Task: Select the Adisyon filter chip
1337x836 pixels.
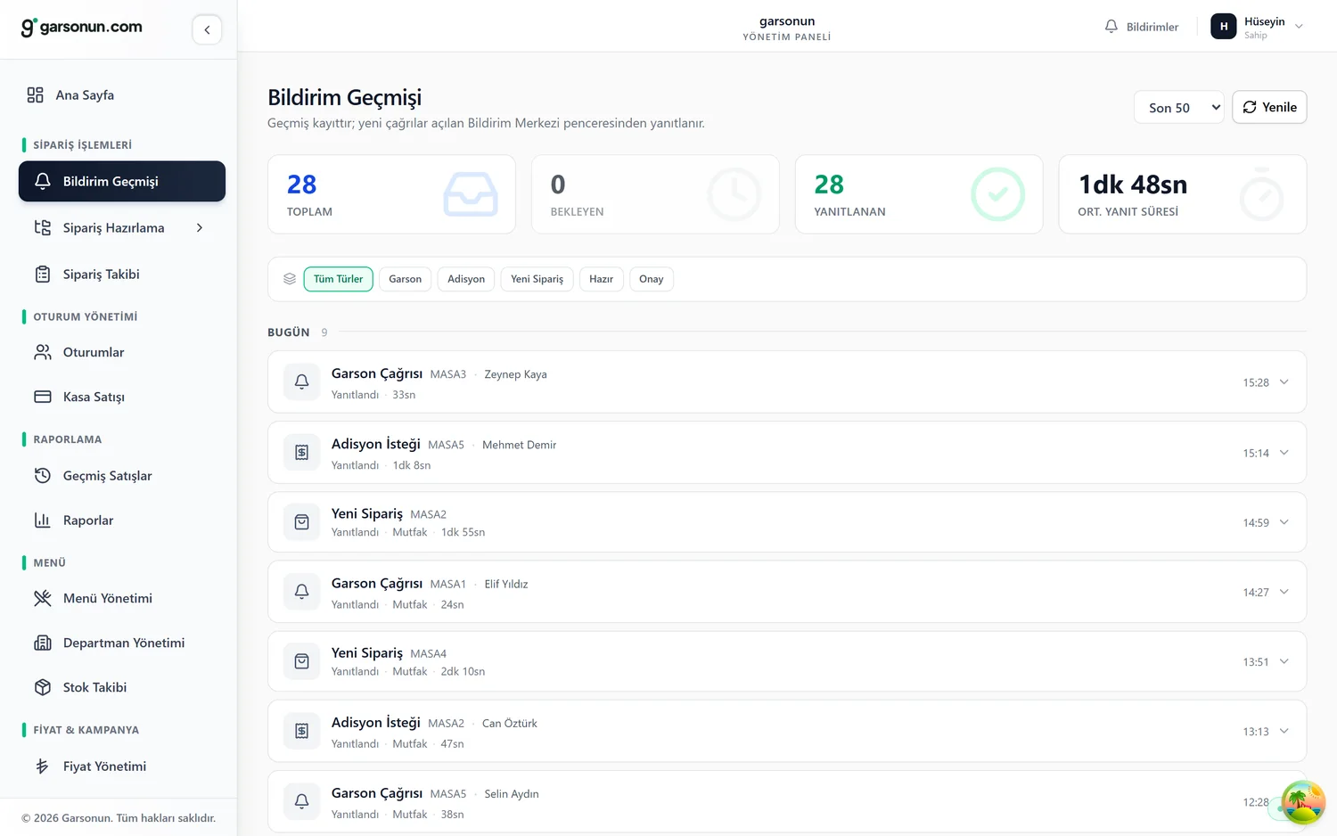Action: pos(466,279)
